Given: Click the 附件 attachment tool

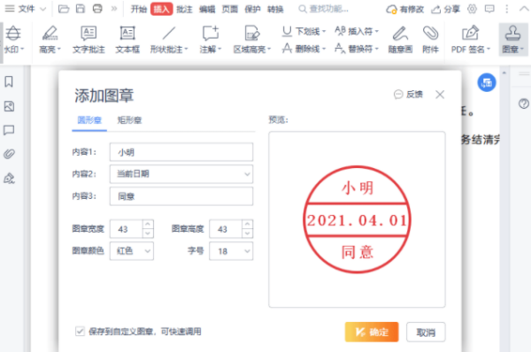Looking at the screenshot, I should click(x=430, y=40).
